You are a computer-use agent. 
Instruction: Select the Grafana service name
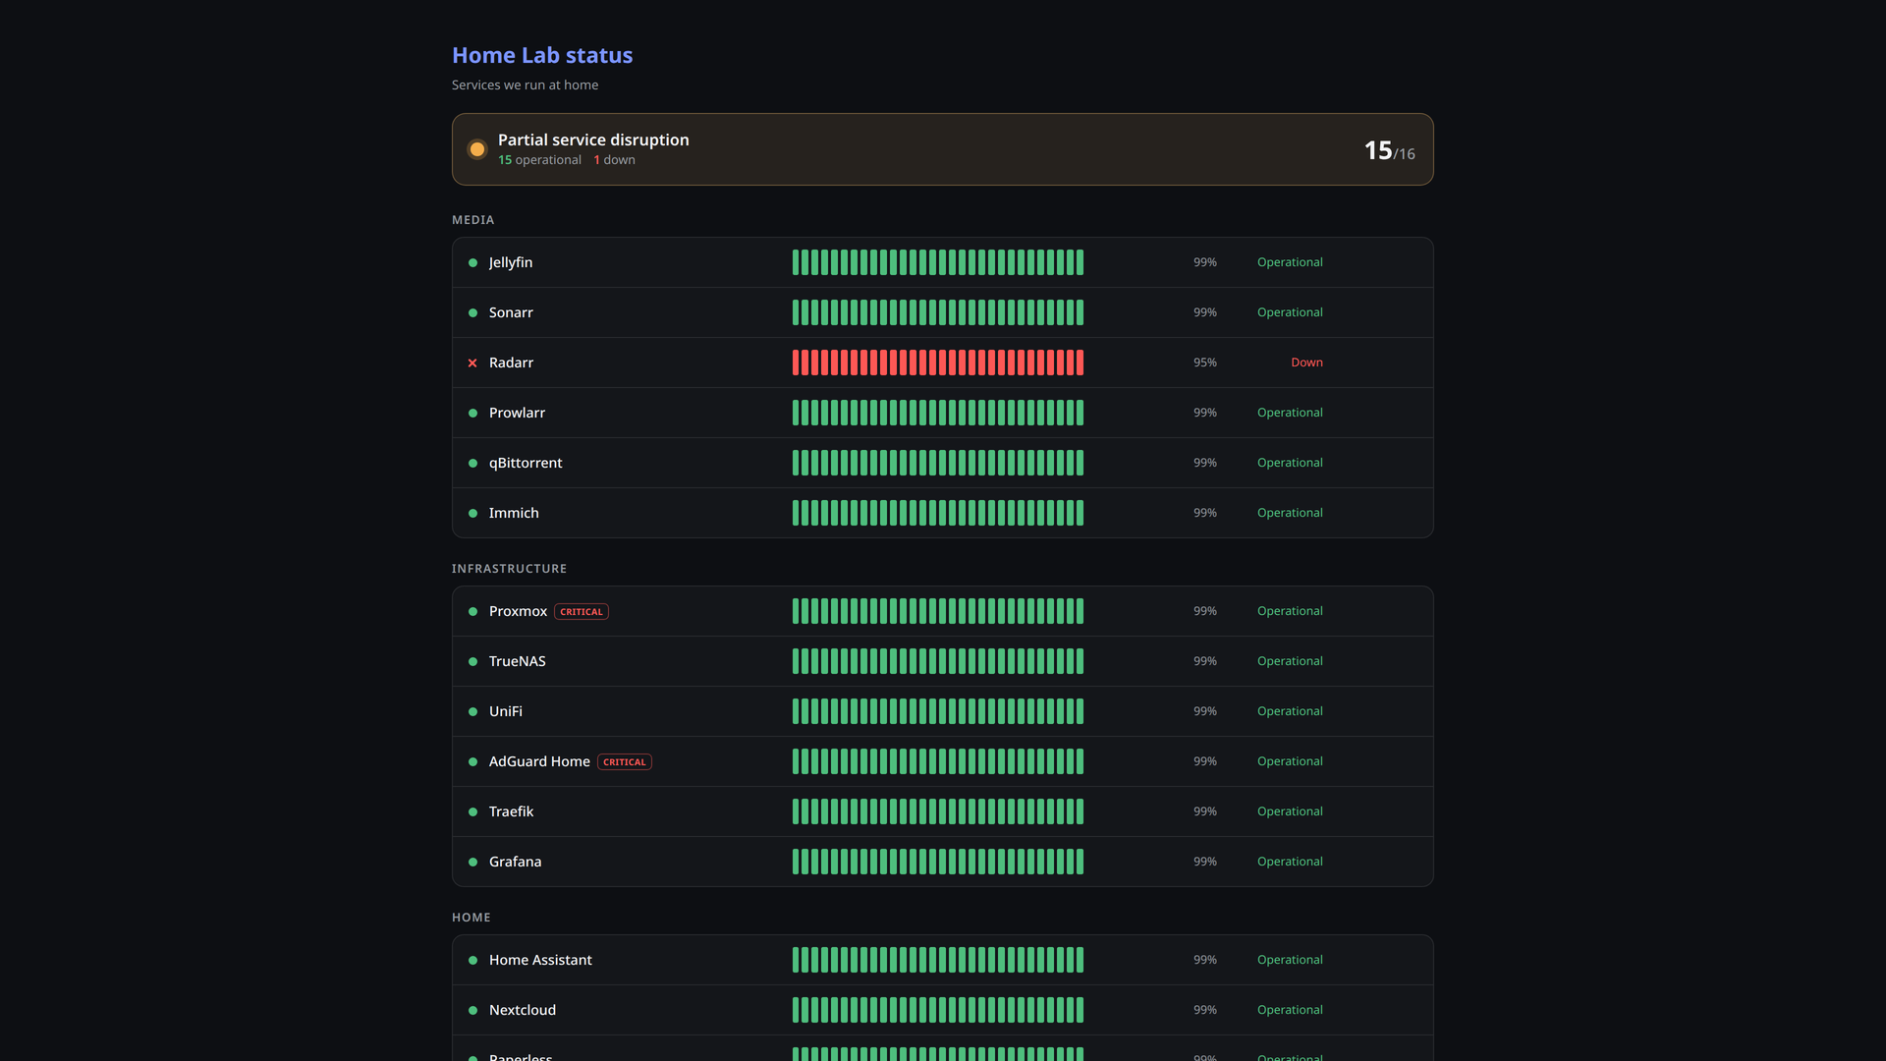[515, 862]
